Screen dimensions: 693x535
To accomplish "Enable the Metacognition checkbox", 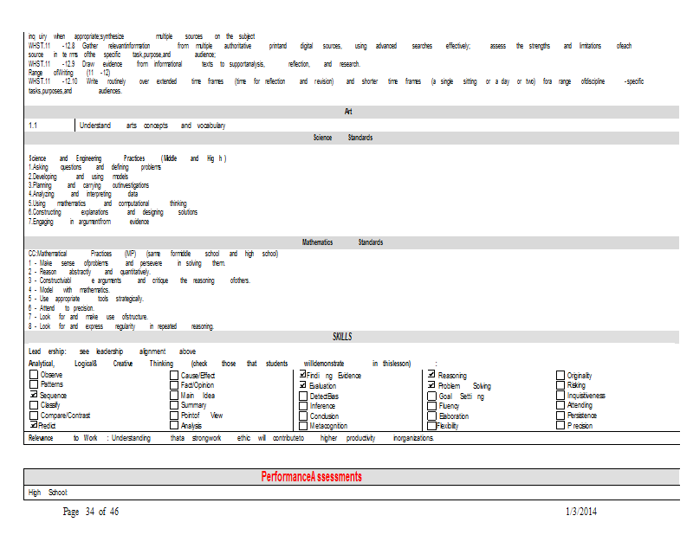I will [303, 426].
